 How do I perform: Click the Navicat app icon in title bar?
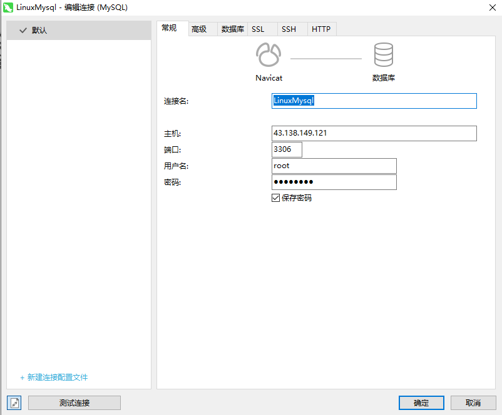pos(8,7)
